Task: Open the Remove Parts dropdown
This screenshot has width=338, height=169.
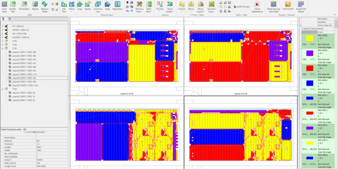Action: click(x=139, y=9)
